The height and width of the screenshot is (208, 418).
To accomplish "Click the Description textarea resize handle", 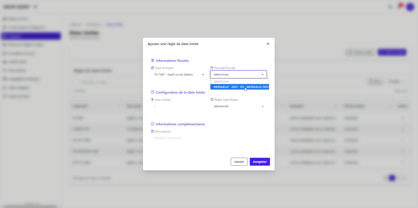I will pos(265,149).
